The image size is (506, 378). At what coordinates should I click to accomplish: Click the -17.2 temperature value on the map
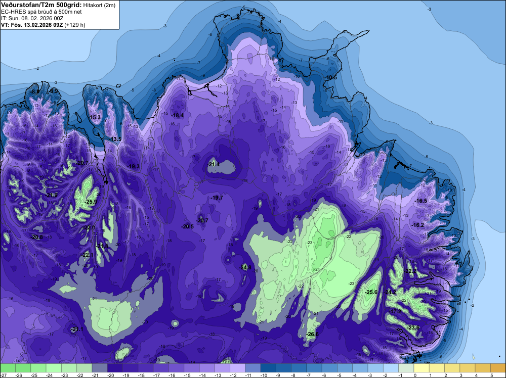(x=395, y=312)
